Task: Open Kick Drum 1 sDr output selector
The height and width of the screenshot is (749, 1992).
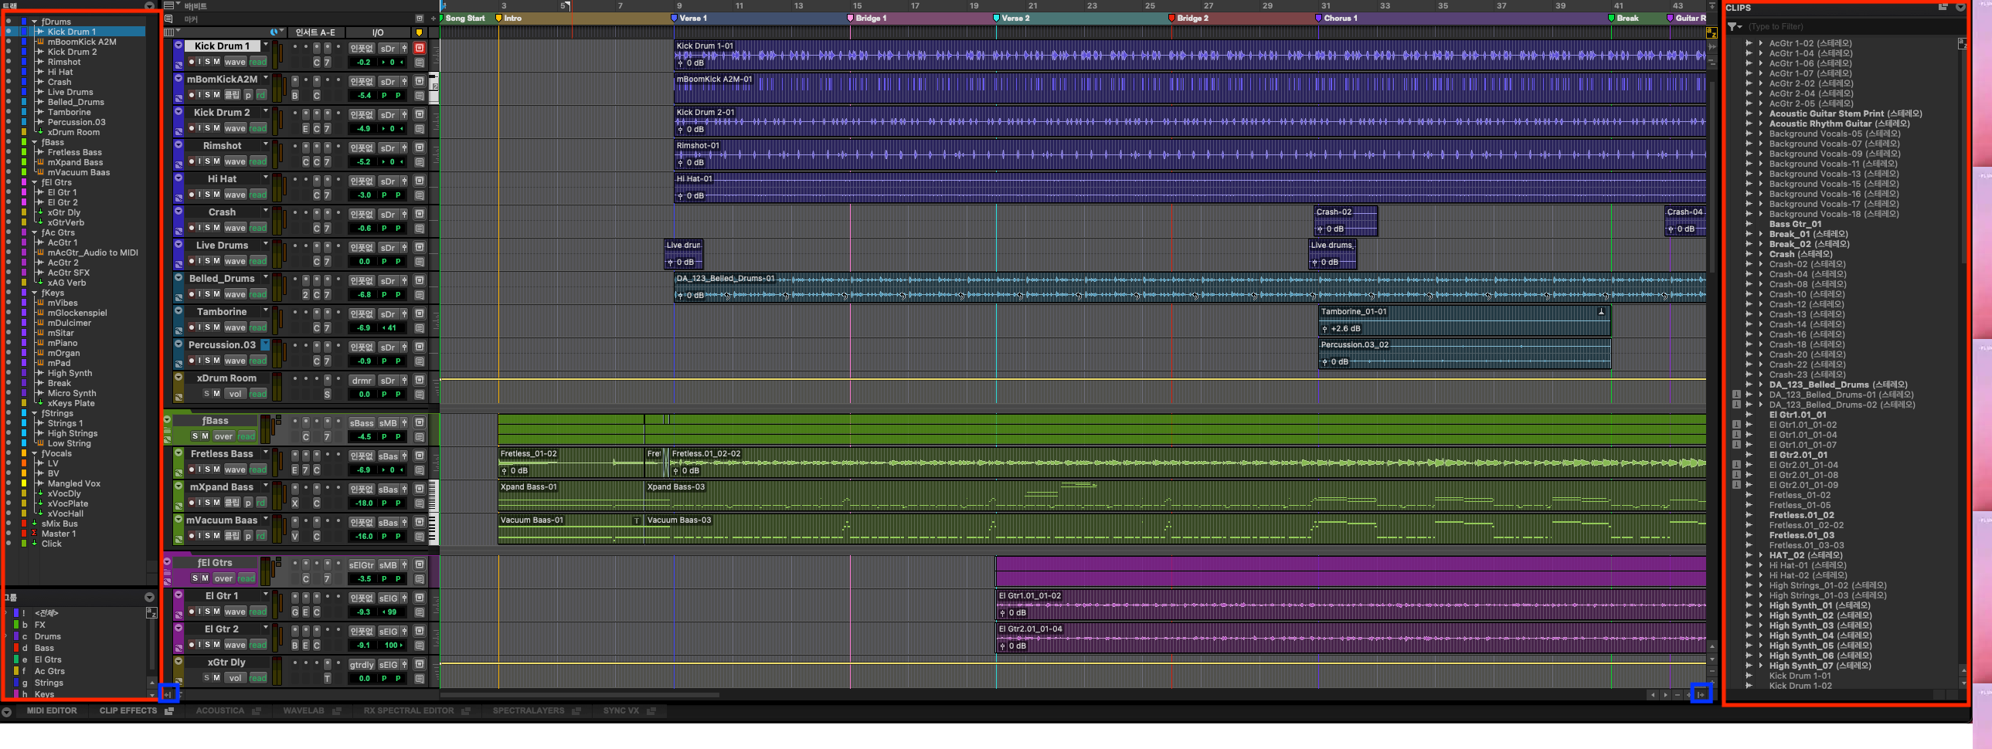Action: (387, 49)
